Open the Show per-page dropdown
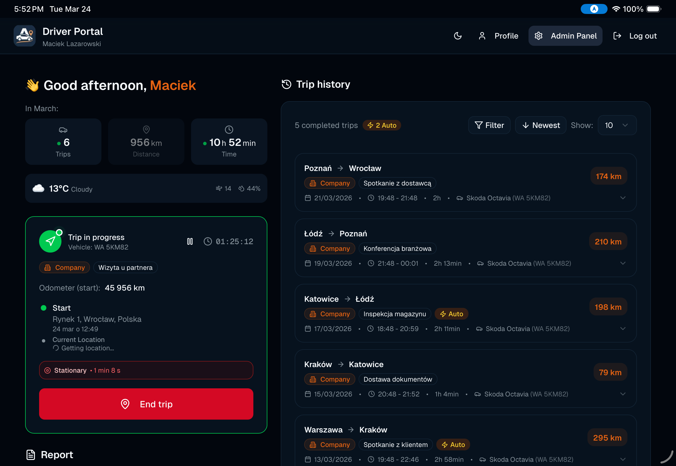676x466 pixels. tap(617, 125)
